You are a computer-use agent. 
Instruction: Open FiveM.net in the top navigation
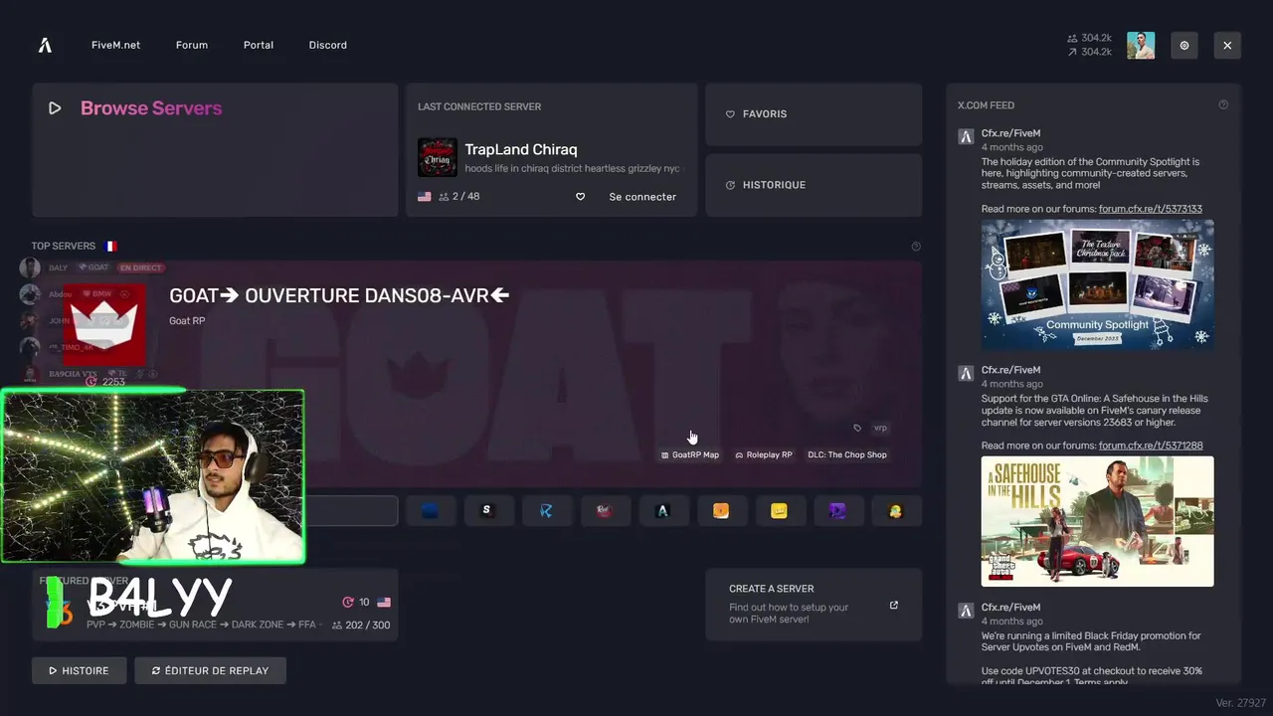tap(115, 45)
